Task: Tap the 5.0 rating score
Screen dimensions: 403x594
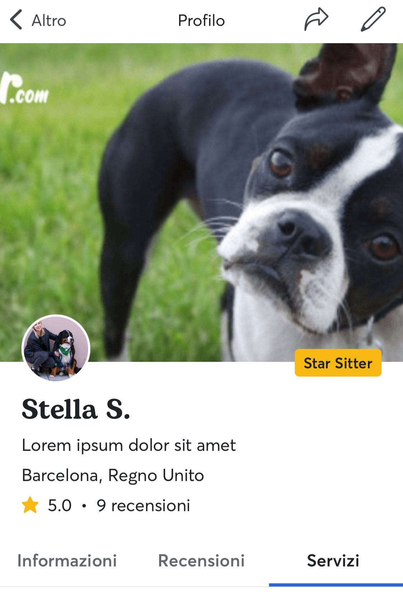Action: (x=60, y=505)
